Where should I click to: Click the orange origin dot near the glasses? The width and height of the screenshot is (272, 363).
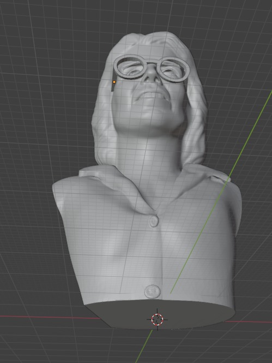tap(114, 82)
